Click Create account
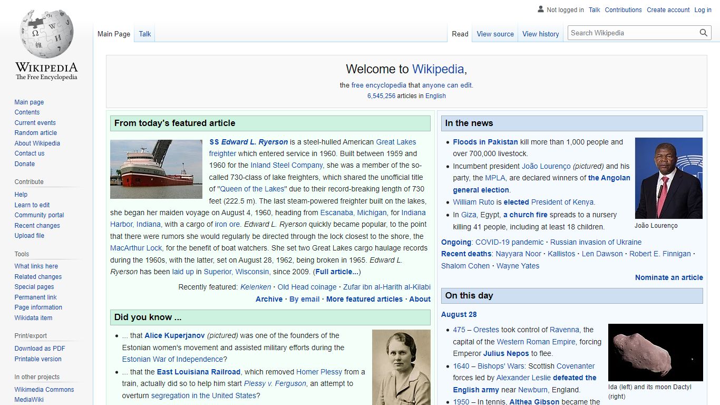The width and height of the screenshot is (720, 405). pyautogui.click(x=668, y=9)
